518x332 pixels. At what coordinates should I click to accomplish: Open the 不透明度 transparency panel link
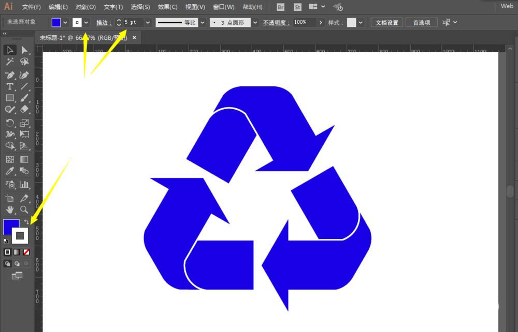[276, 22]
